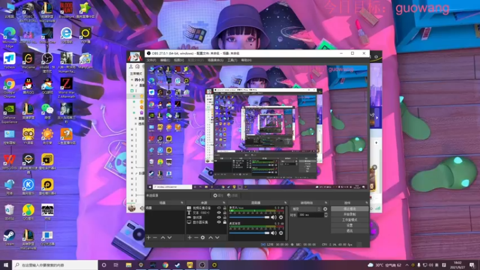This screenshot has height=270, width=480.
Task: Pop out the Scenes dock panel
Action: [x=182, y=203]
